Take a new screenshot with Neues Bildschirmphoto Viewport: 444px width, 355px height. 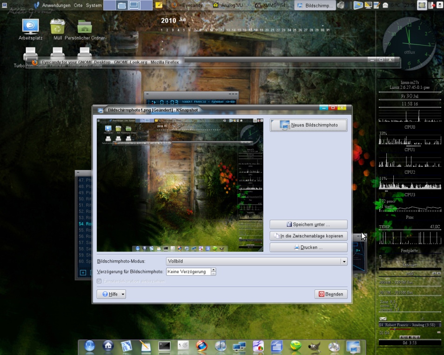[308, 125]
